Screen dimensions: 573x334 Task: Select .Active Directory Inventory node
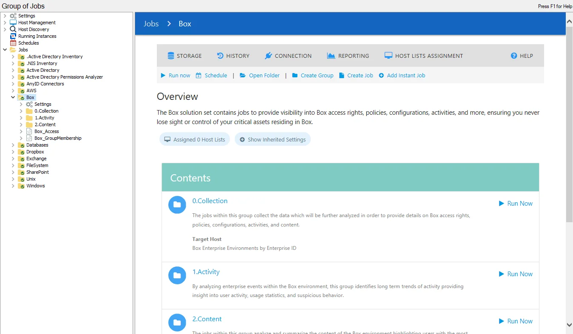54,57
